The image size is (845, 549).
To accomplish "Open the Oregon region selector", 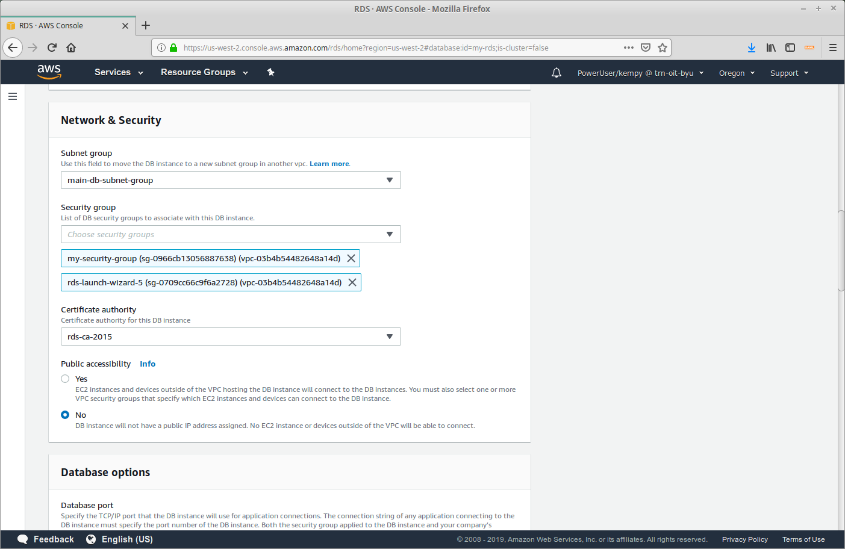I will 737,73.
